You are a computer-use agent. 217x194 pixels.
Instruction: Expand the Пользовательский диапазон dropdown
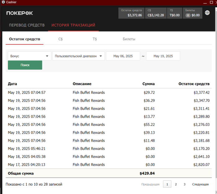78,56
